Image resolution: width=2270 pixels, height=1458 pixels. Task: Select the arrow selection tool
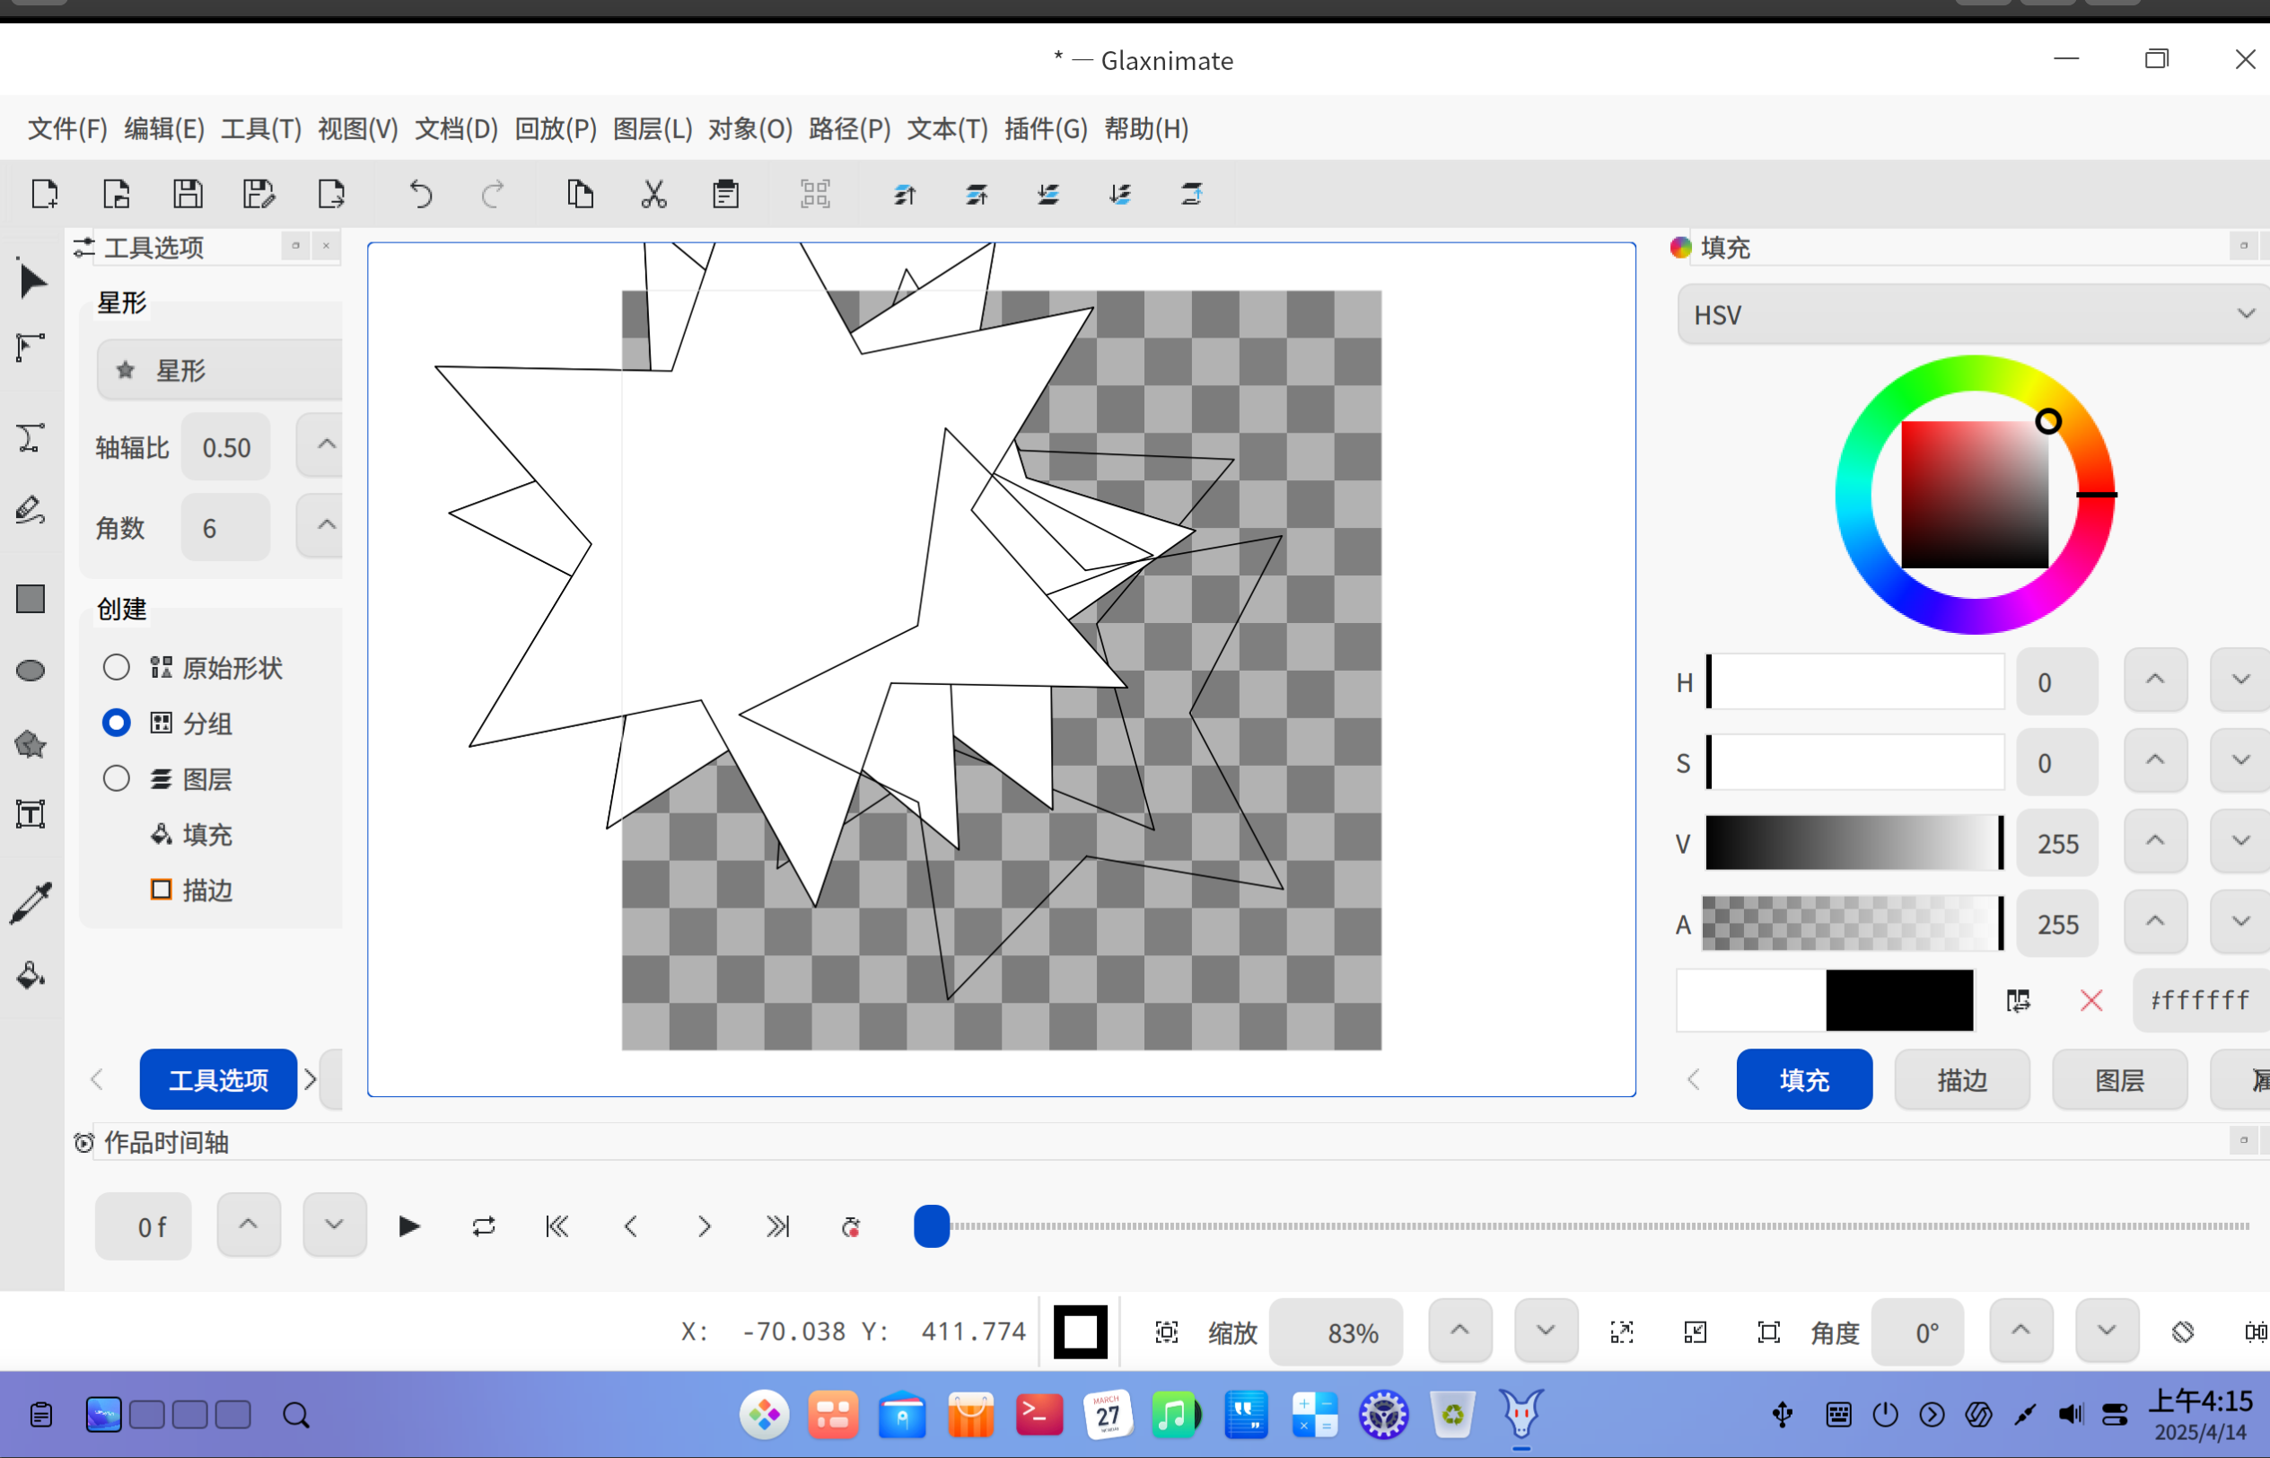[x=32, y=280]
